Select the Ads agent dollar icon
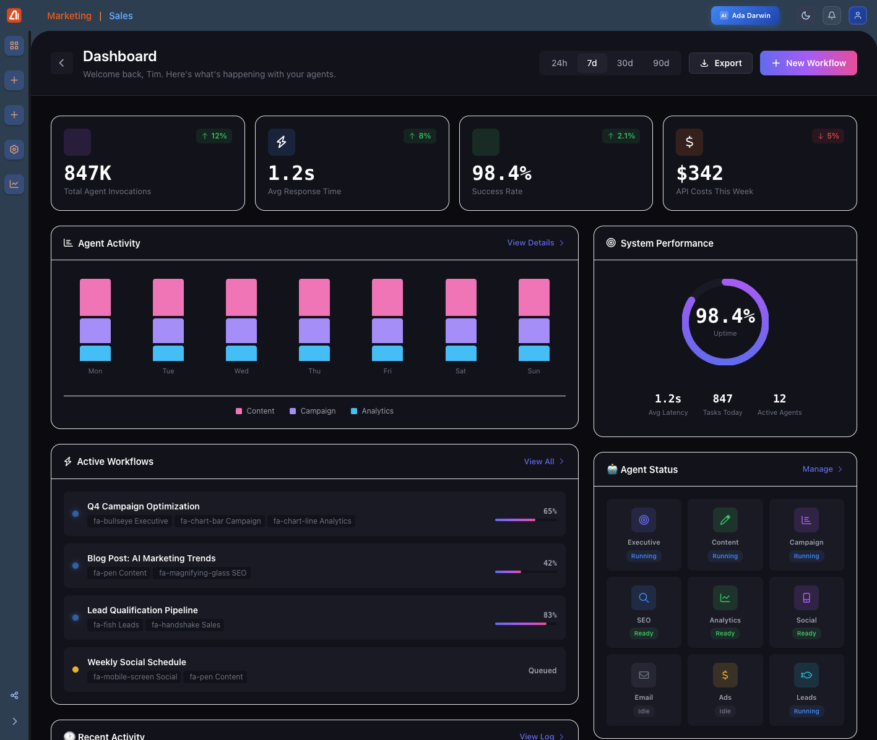Screen dimensions: 877x740 (x=725, y=675)
